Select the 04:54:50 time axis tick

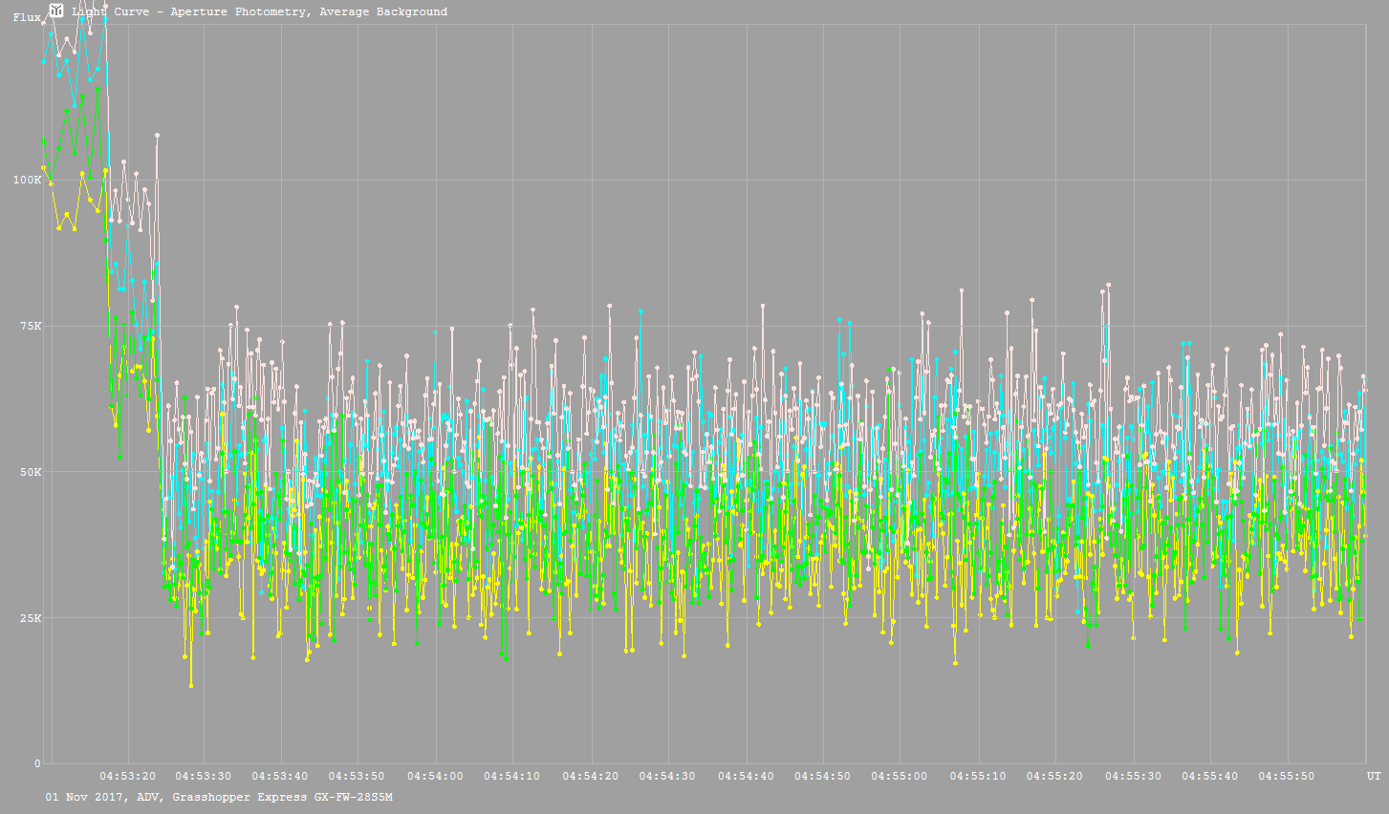click(822, 777)
